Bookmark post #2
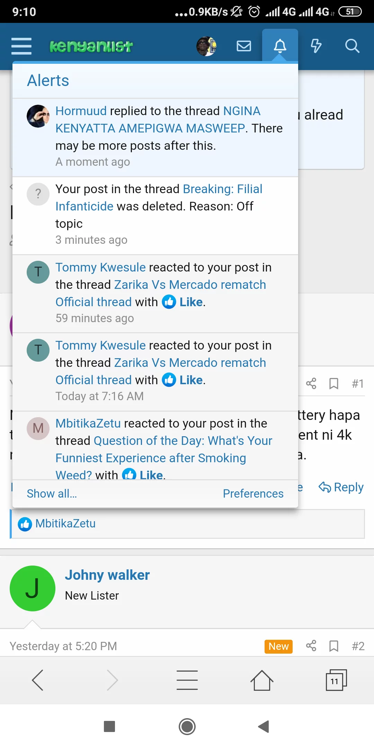This screenshot has width=374, height=749. pos(333,646)
